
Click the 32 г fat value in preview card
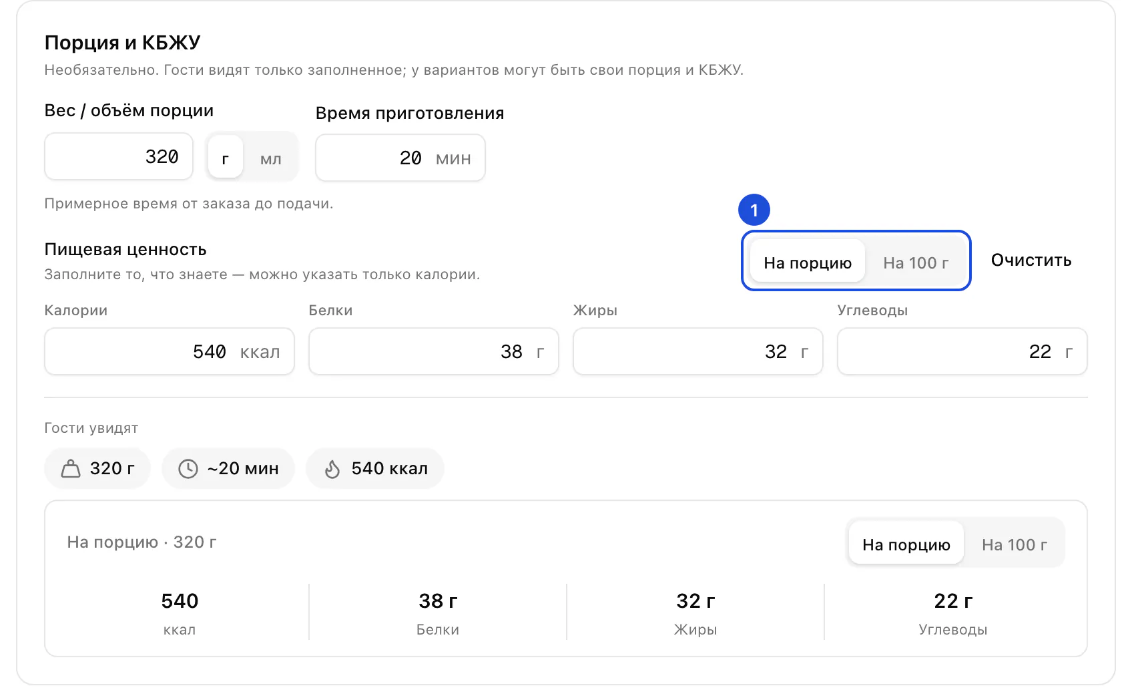click(x=695, y=601)
